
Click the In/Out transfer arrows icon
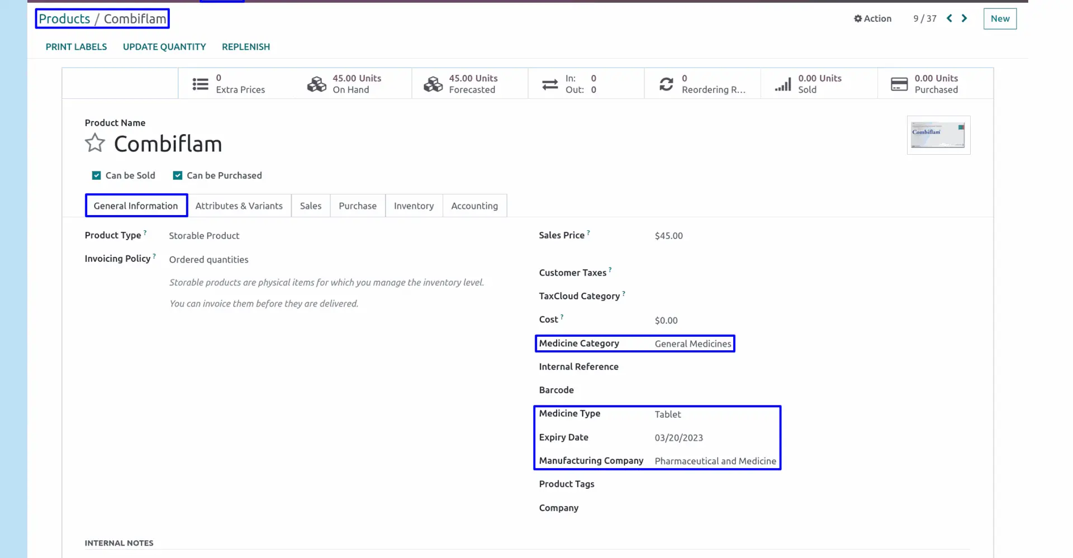point(550,84)
